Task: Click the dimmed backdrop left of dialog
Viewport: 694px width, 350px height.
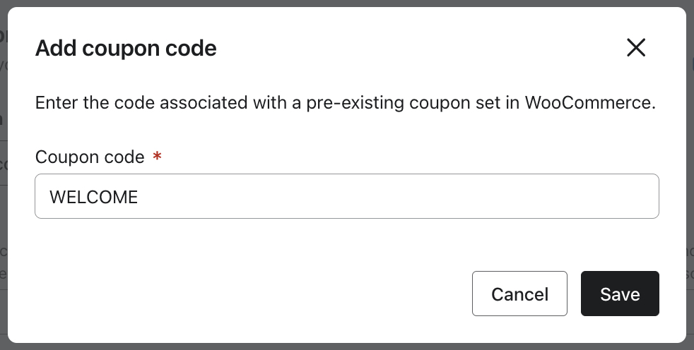Action: click(3, 212)
